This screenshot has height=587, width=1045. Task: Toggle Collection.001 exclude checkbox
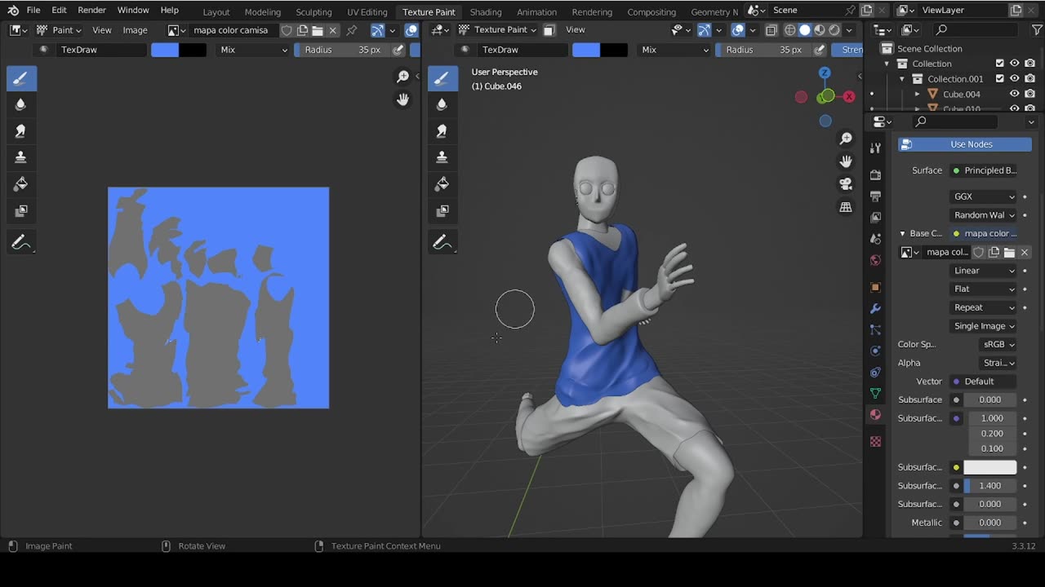[999, 79]
